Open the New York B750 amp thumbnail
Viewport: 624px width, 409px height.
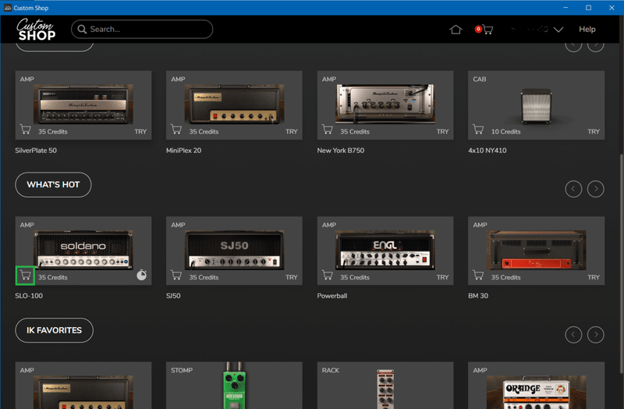385,104
